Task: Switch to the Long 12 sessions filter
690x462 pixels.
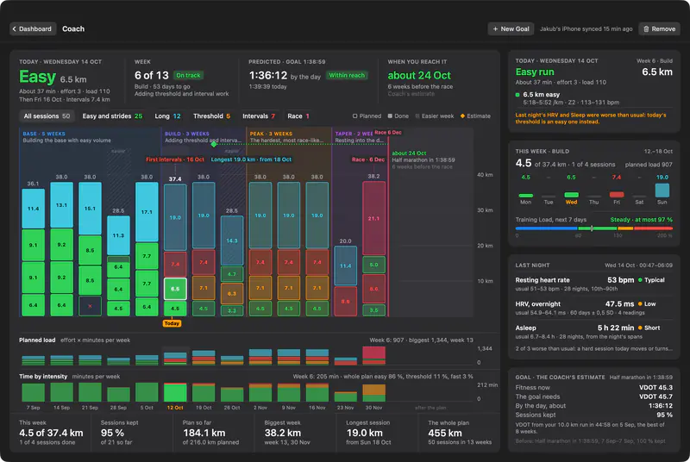Action: click(167, 116)
